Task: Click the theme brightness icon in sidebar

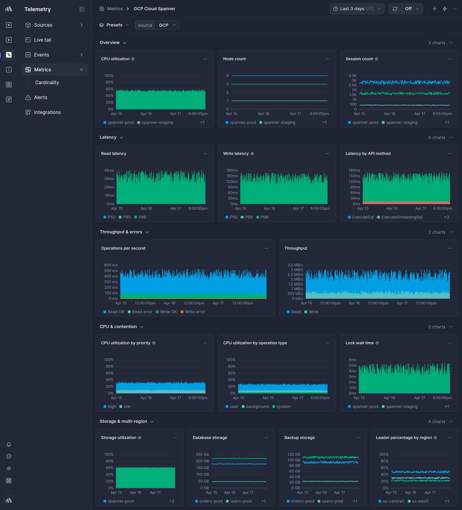Action: click(x=9, y=468)
